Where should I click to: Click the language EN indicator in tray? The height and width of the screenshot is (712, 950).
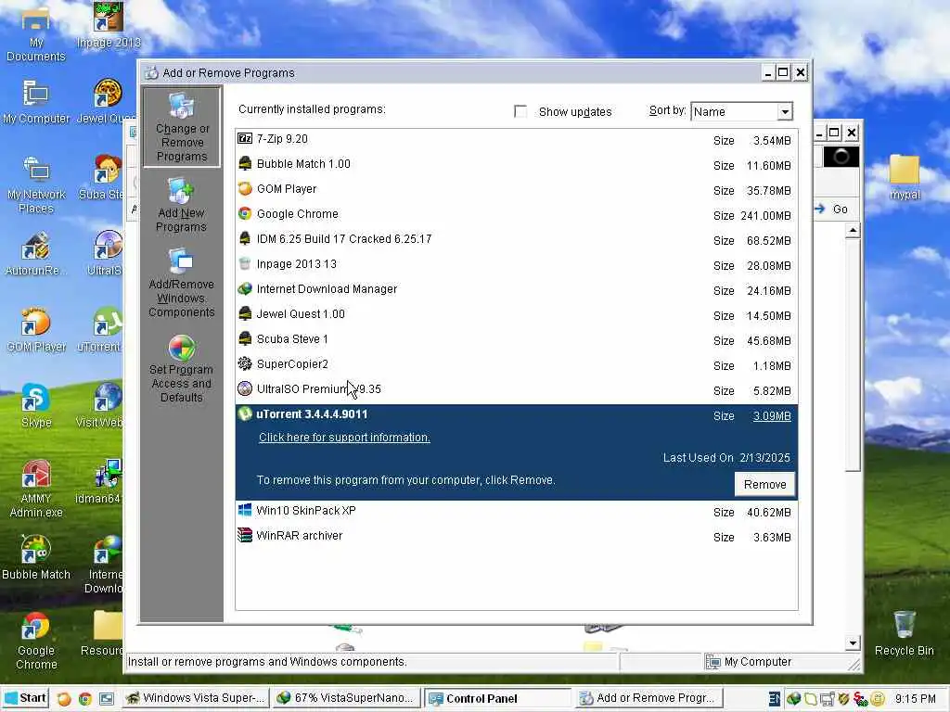click(774, 699)
